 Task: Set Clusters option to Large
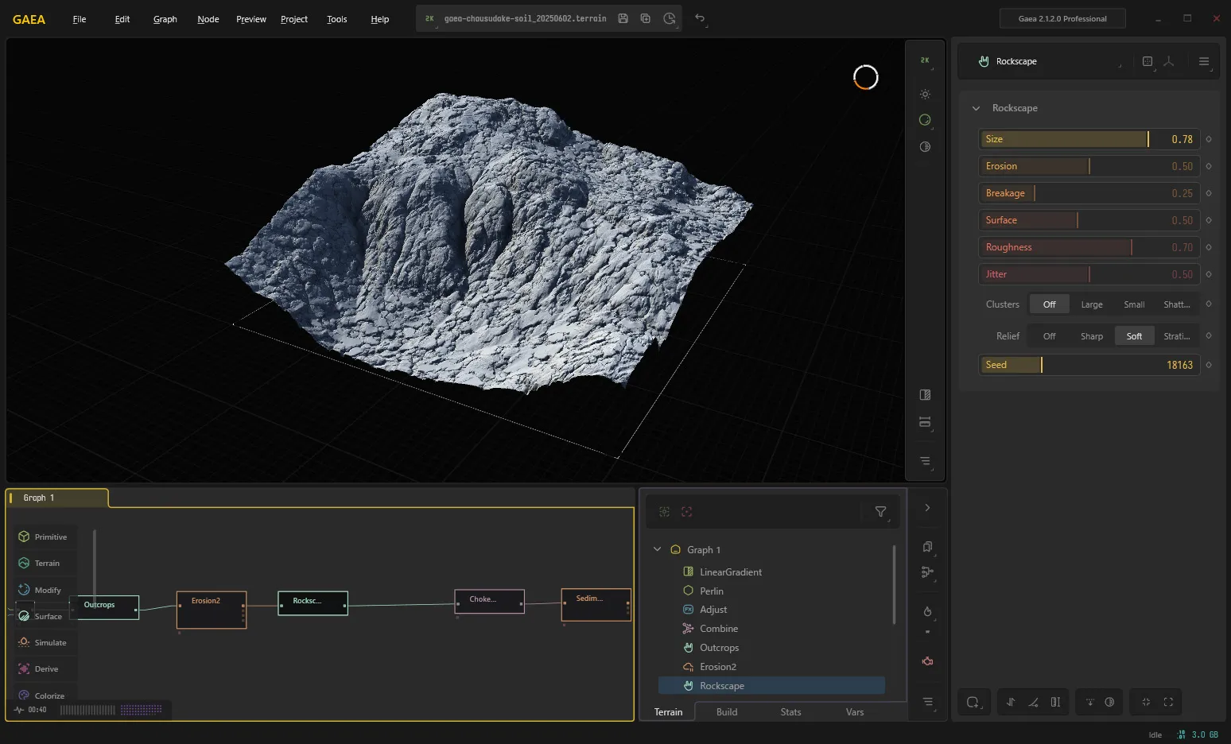click(x=1092, y=304)
